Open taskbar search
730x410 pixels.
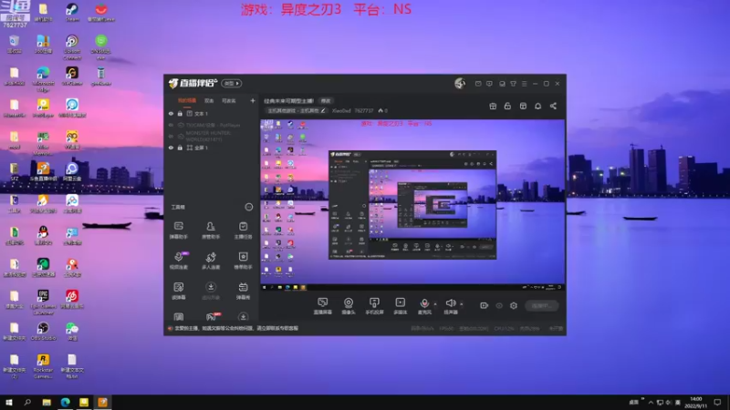[27, 402]
